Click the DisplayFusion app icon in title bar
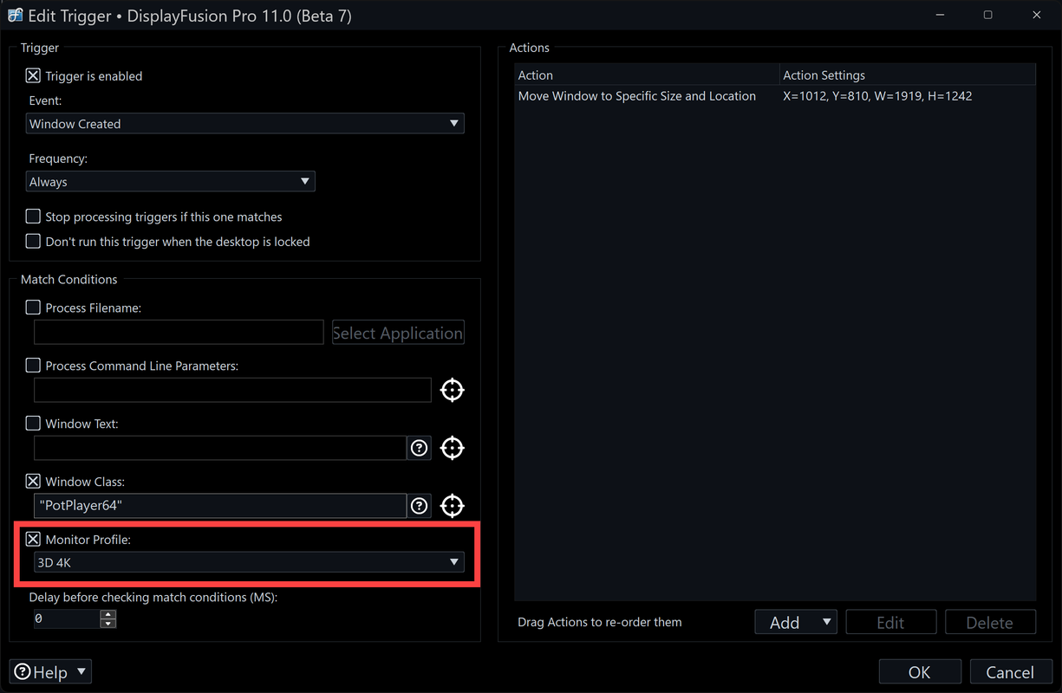Image resolution: width=1062 pixels, height=693 pixels. pos(15,16)
